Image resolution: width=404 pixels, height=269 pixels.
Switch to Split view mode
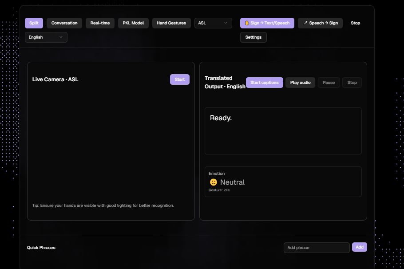(x=34, y=23)
